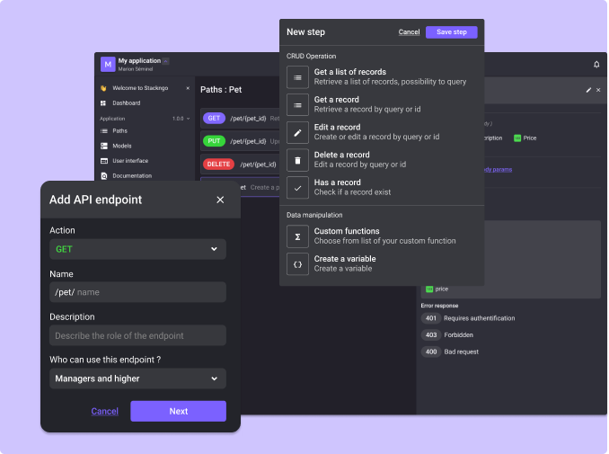This screenshot has width=609, height=454.
Task: Click the pencil edit icon in right panel
Action: point(588,90)
